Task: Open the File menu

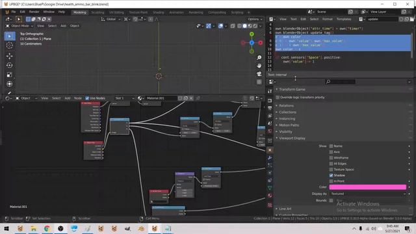Action: tap(14, 12)
